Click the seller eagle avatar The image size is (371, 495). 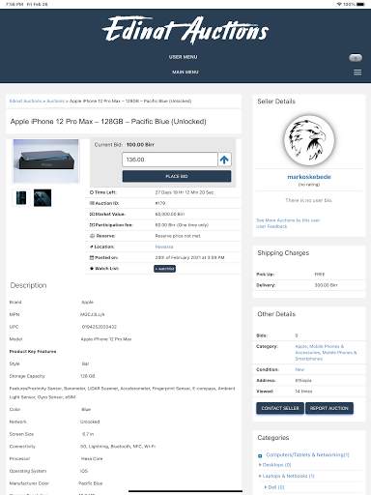(x=309, y=141)
